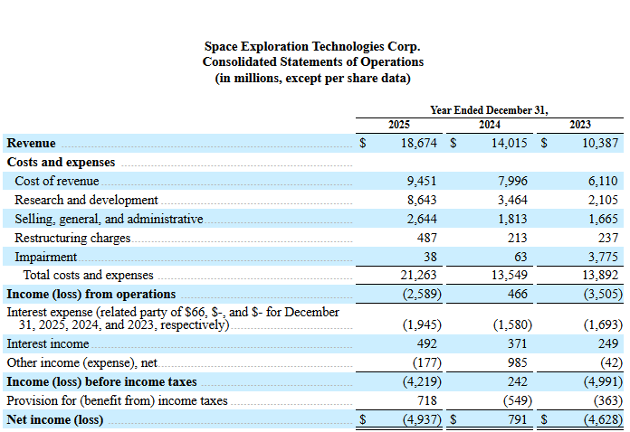Click the note '(in millions, except per share data)'
This screenshot has width=630, height=432.
pos(312,78)
